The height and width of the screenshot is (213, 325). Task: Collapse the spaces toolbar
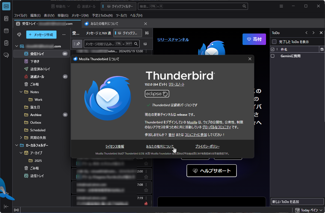[x=6, y=206]
